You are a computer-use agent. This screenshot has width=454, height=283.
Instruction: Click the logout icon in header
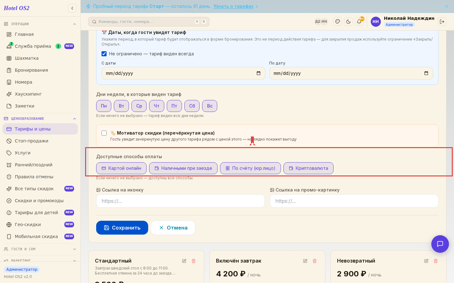pyautogui.click(x=442, y=22)
